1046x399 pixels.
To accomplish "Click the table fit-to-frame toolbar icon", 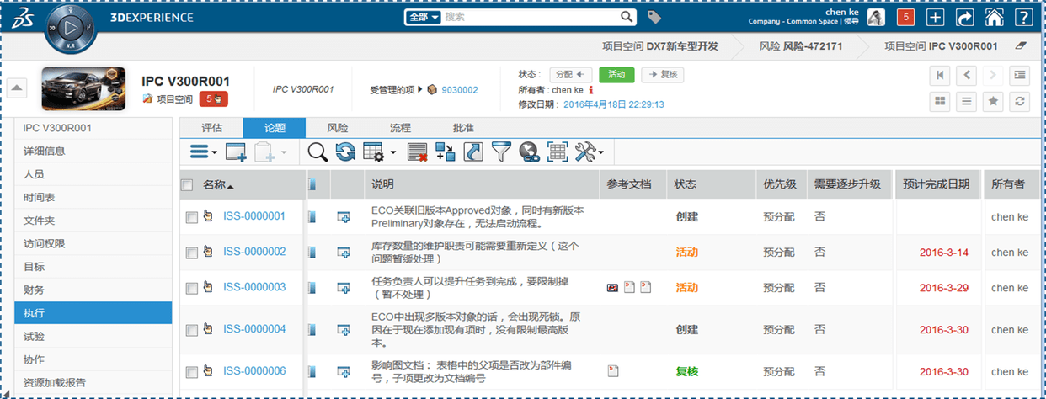I will point(557,152).
